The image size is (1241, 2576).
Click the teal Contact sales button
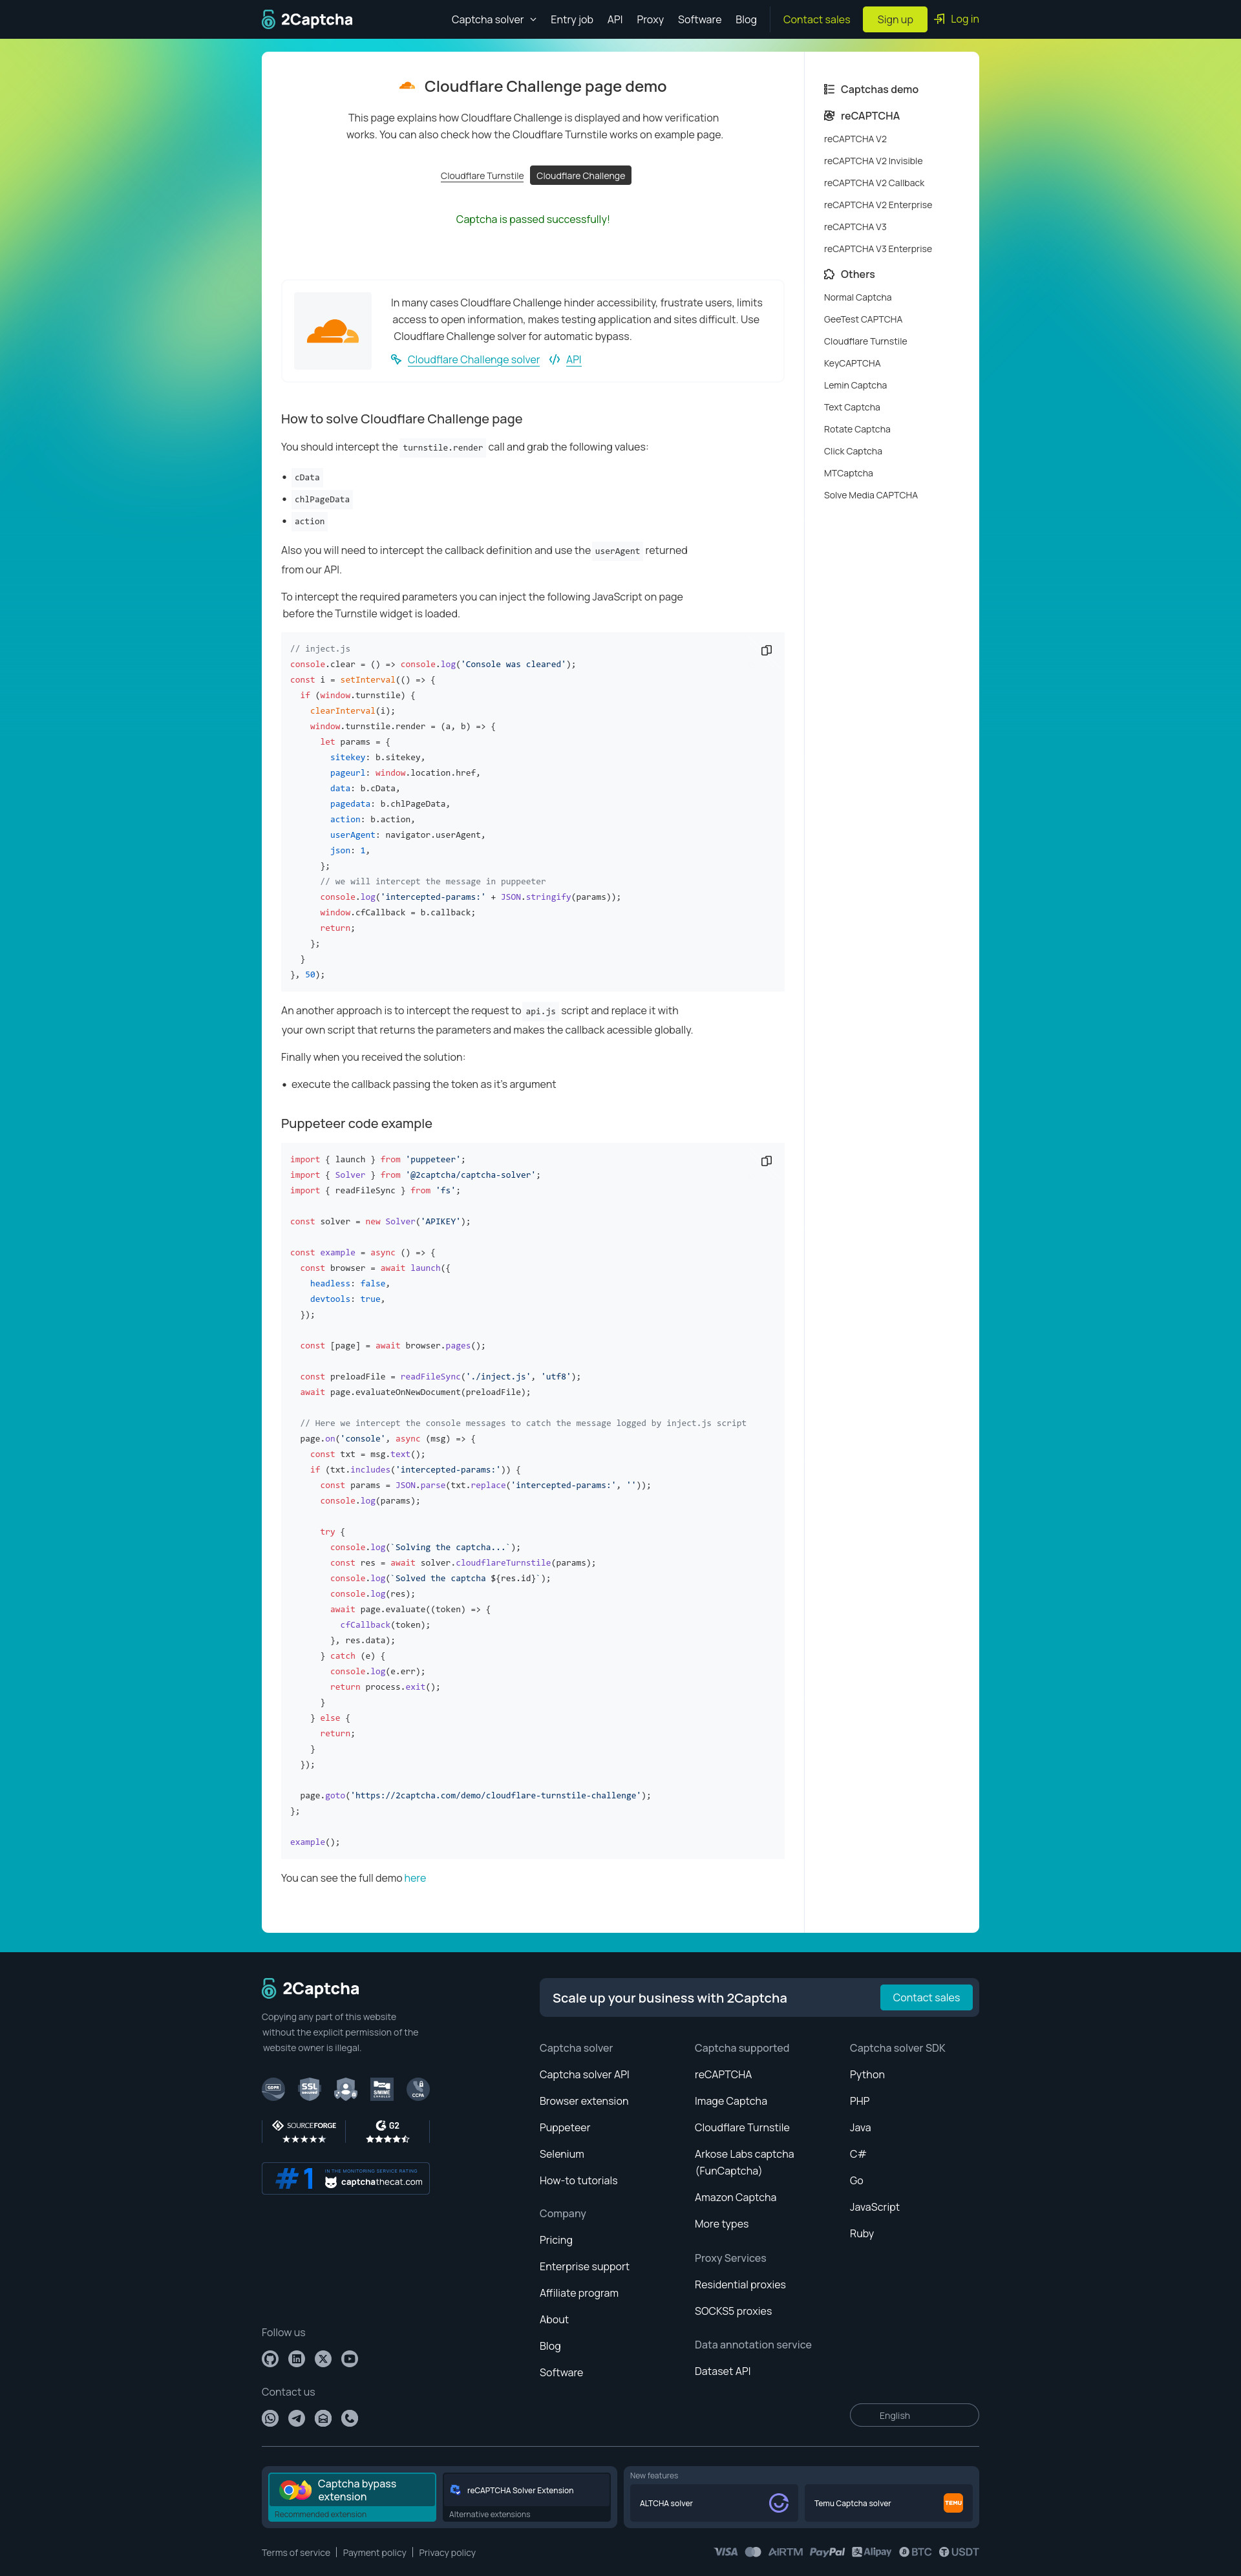tap(926, 1997)
